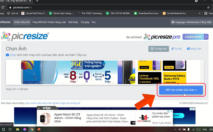Open File Explorer from the taskbar
Viewport: 213px width, 132px height.
(18, 129)
